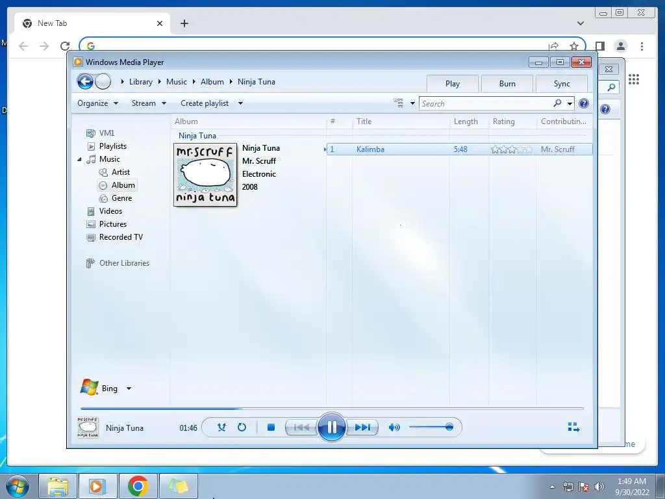Open the View options dropdown arrow

point(412,103)
